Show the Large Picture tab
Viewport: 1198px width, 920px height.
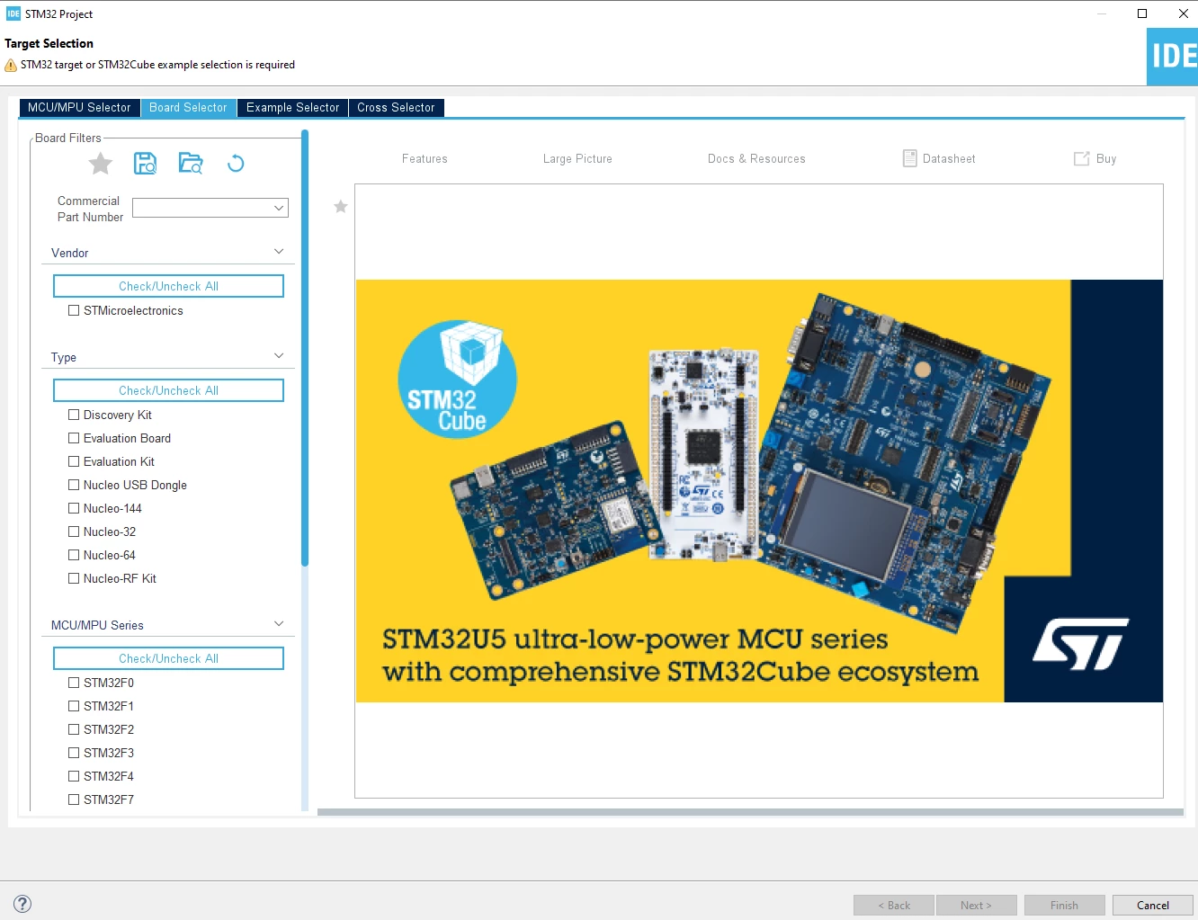click(x=577, y=159)
